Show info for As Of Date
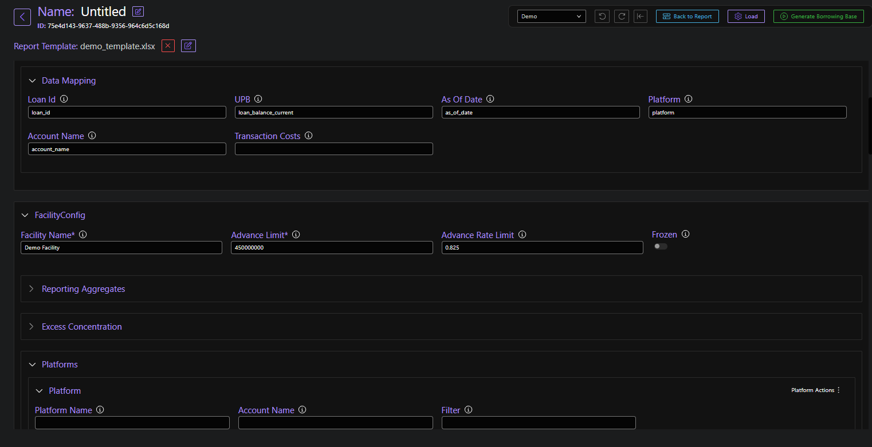This screenshot has width=872, height=447. coord(490,99)
